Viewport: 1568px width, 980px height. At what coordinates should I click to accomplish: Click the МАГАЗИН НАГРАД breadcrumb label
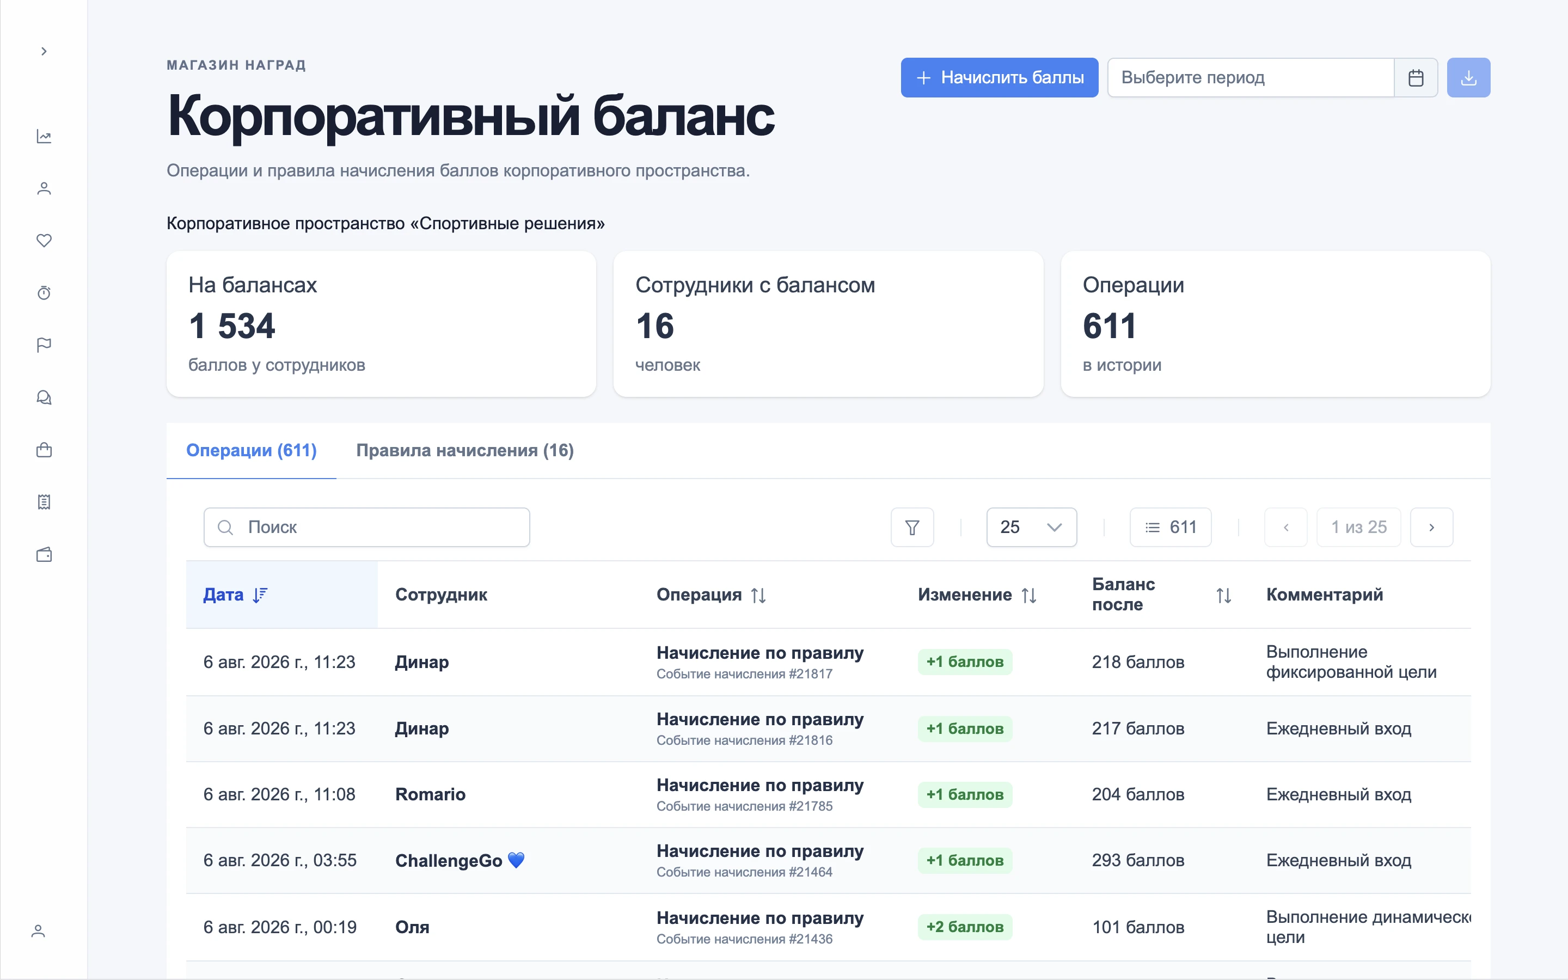236,65
